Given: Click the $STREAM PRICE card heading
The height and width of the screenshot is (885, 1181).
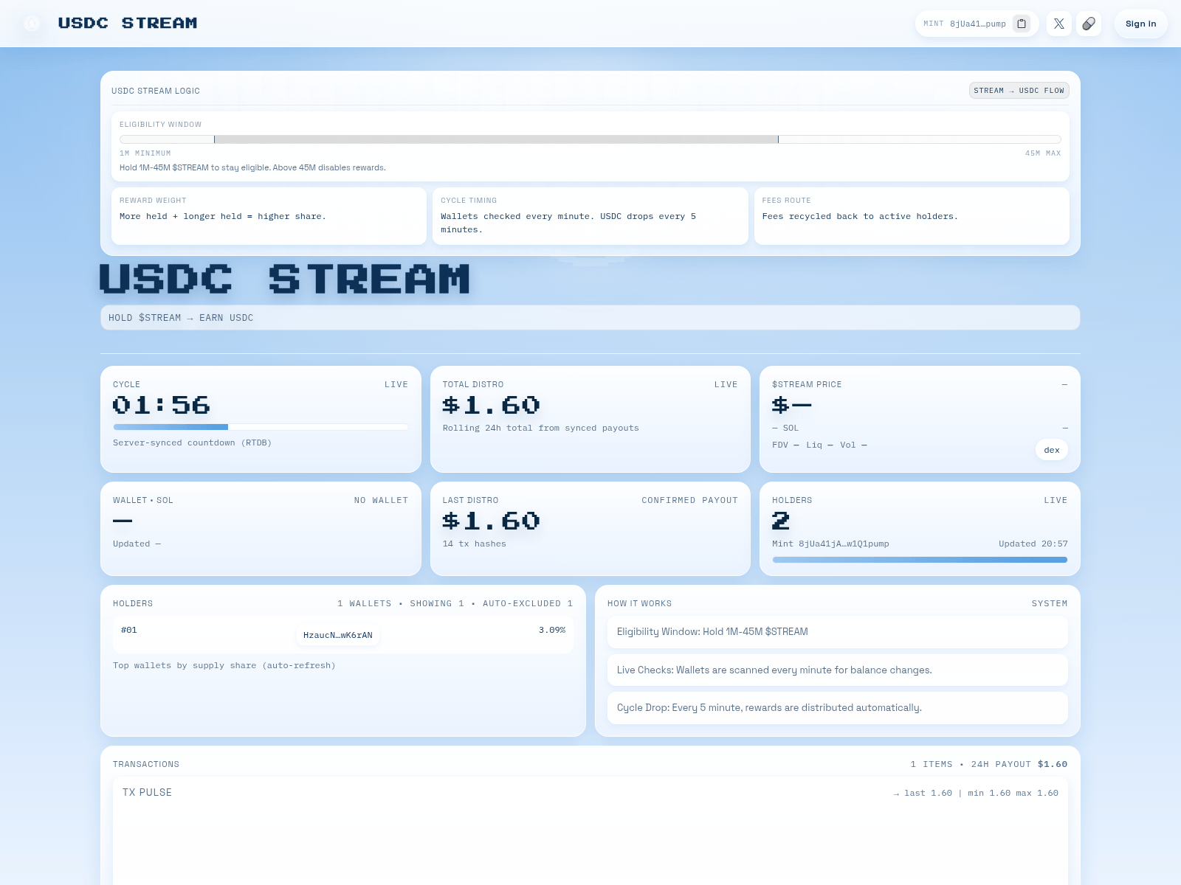Looking at the screenshot, I should [807, 384].
